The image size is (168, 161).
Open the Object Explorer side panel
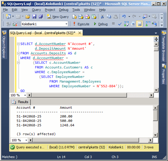4,45
